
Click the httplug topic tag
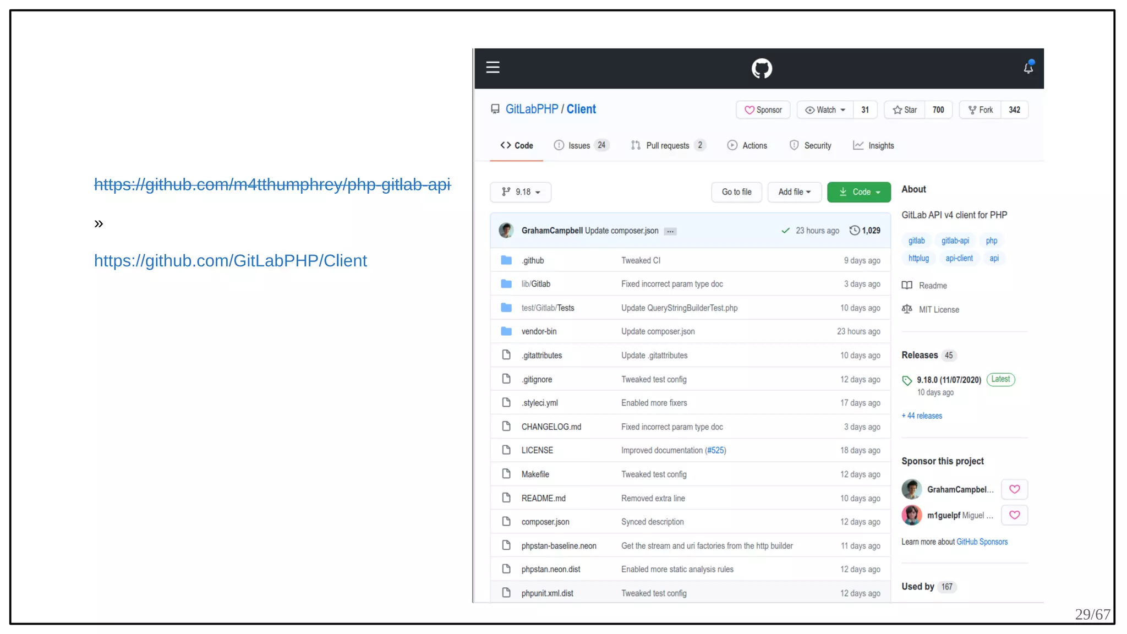[x=918, y=258]
